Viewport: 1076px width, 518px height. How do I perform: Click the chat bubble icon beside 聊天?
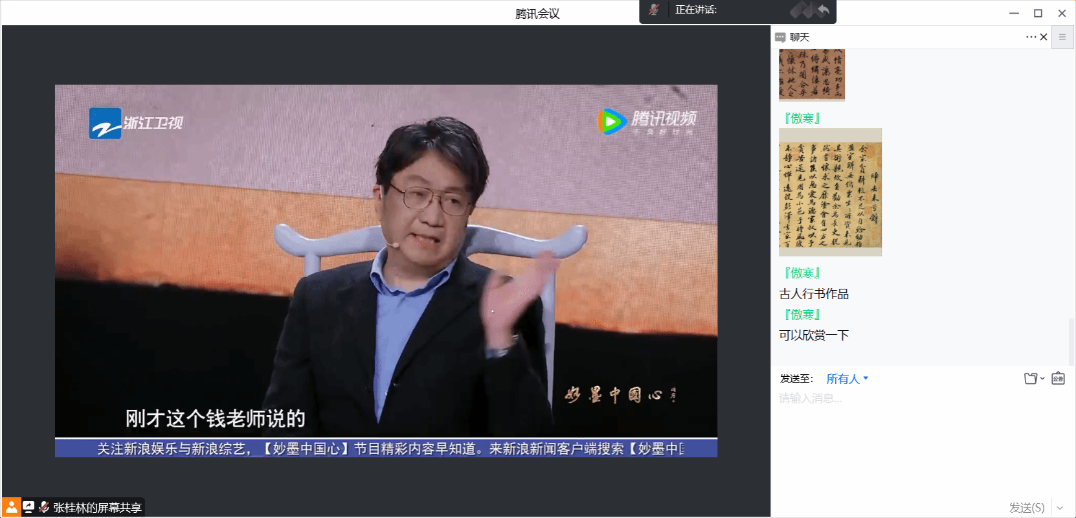(x=780, y=38)
